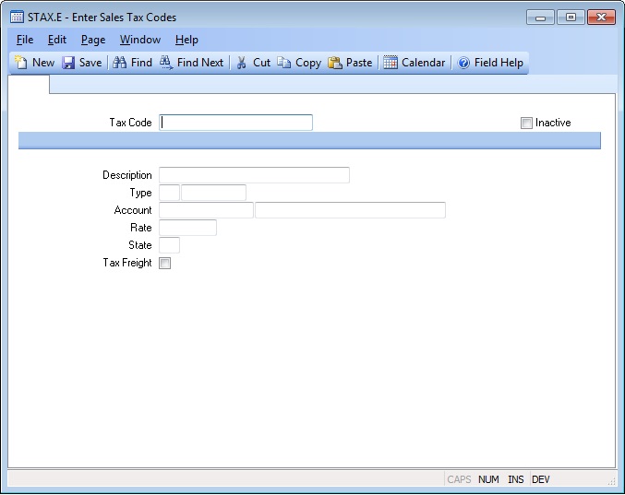Open the Page menu
Viewport: 625px width, 495px height.
click(x=93, y=40)
